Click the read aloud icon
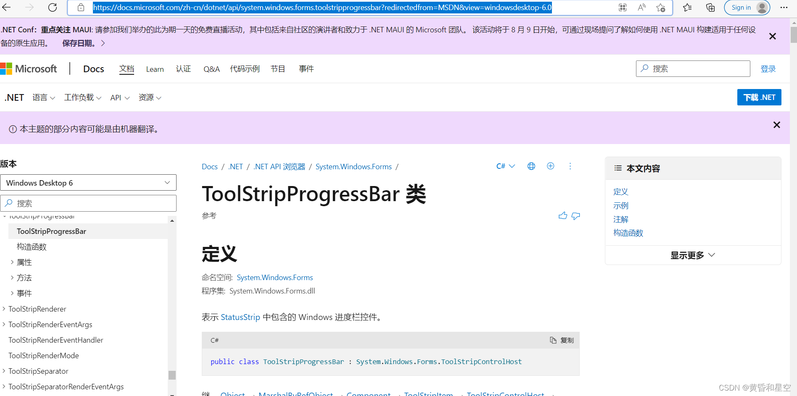This screenshot has width=797, height=396. (x=641, y=8)
